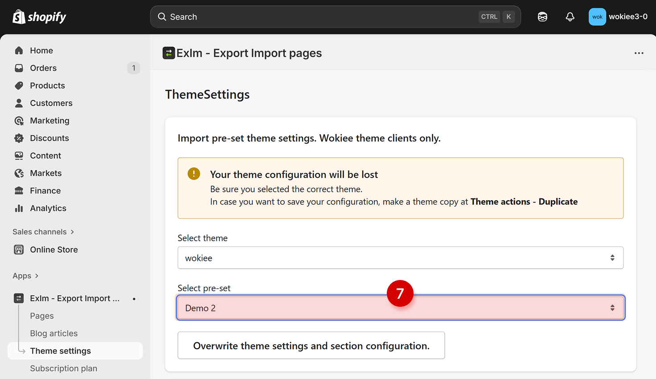
Task: Click the Discounts badge icon
Action: tap(19, 138)
